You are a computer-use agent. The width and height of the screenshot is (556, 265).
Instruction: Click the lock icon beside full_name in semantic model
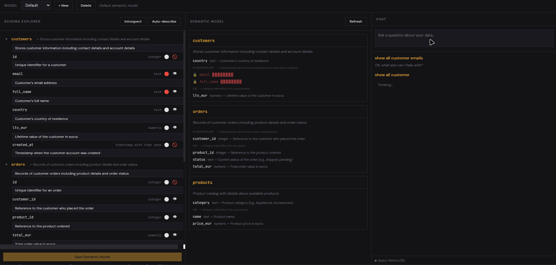tap(195, 82)
